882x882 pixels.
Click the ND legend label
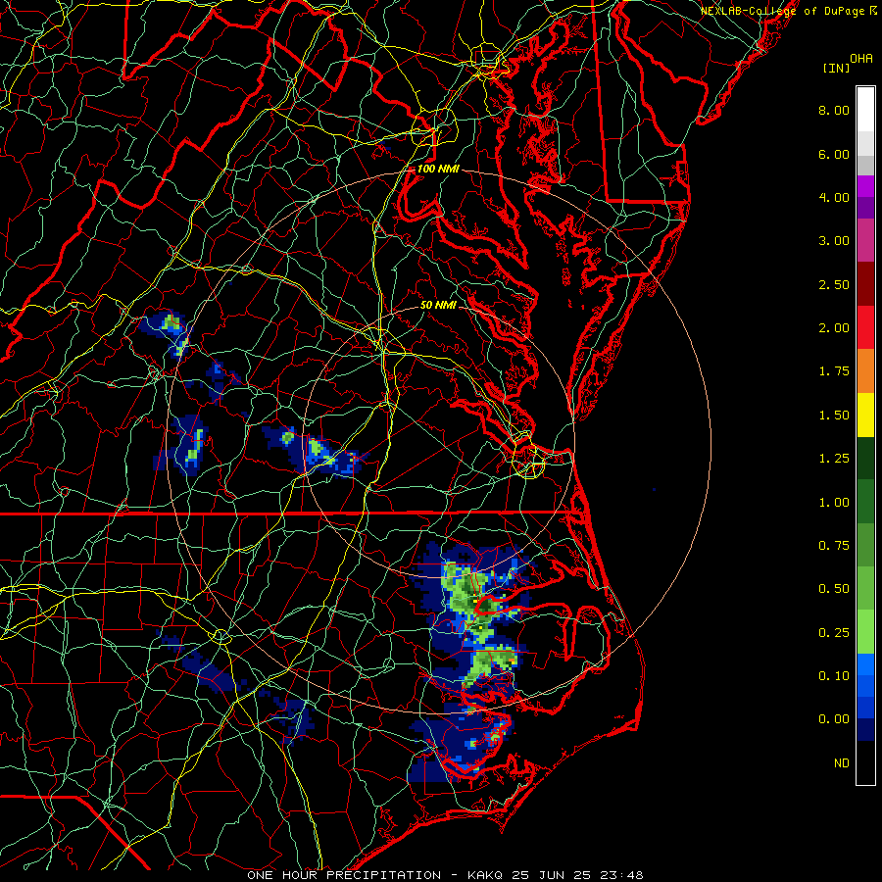tap(842, 763)
